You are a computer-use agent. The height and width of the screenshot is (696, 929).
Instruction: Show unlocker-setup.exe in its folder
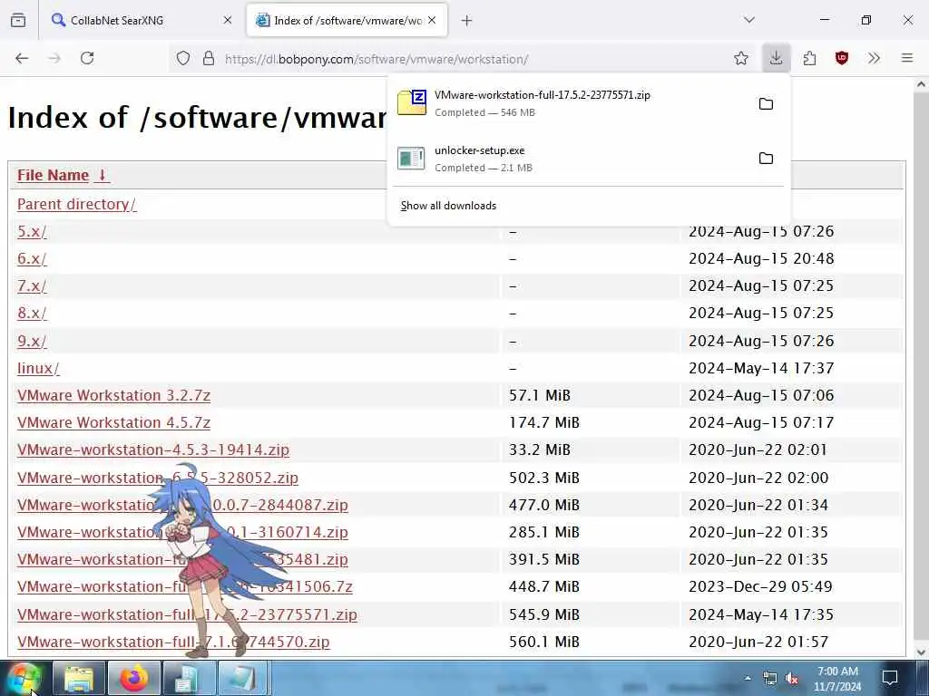[766, 159]
